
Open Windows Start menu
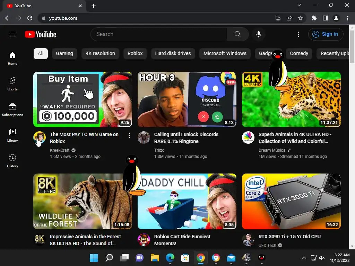(x=94, y=257)
